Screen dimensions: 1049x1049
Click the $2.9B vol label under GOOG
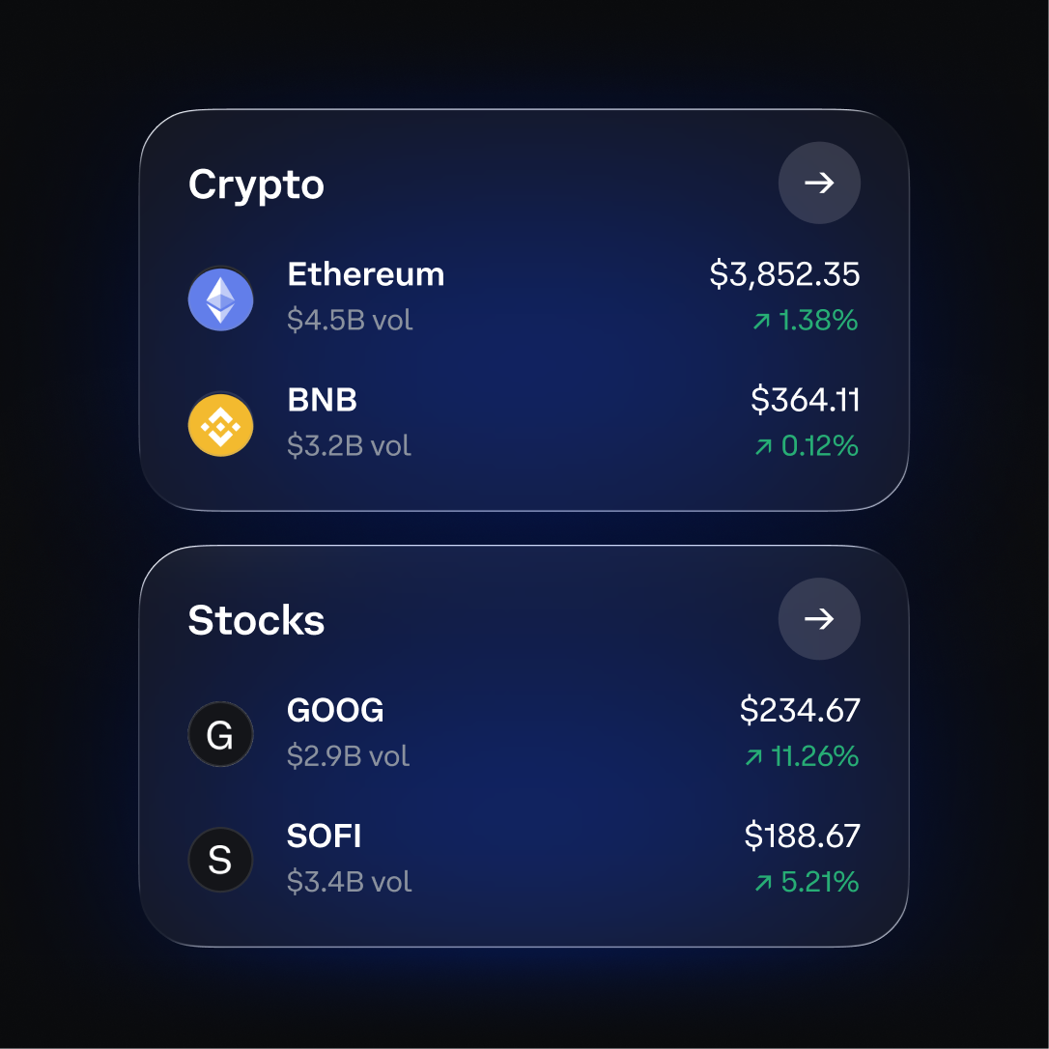(348, 757)
